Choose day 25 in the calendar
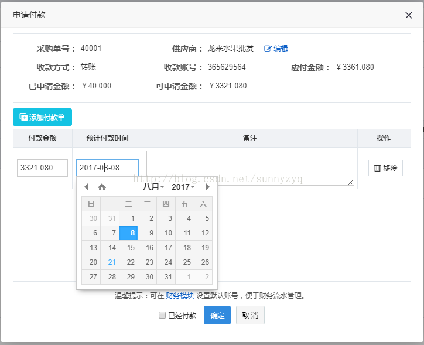 [184, 262]
